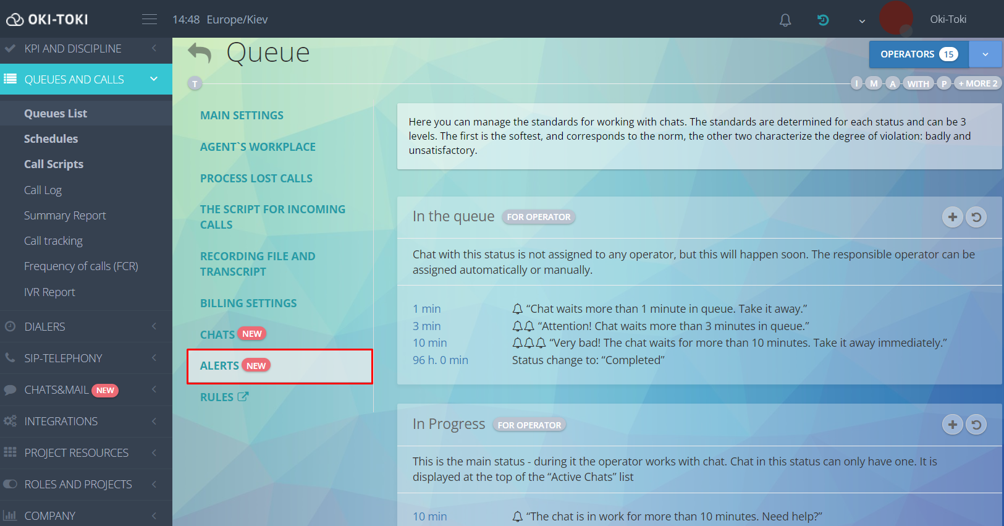Click the QUEUES AND CALLS list icon
This screenshot has width=1004, height=526.
click(10, 78)
